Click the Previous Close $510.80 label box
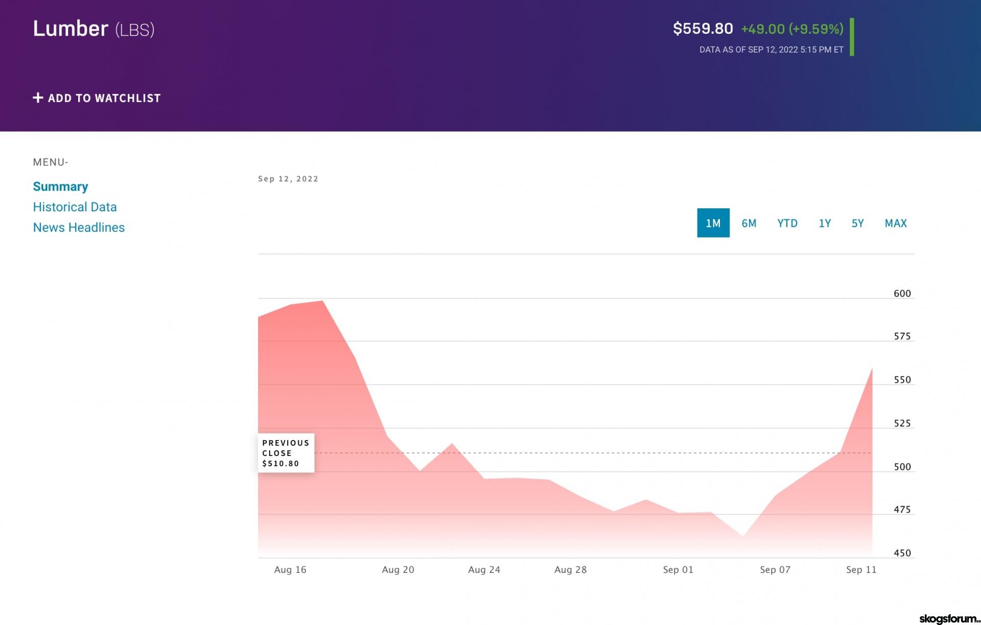 coord(286,453)
